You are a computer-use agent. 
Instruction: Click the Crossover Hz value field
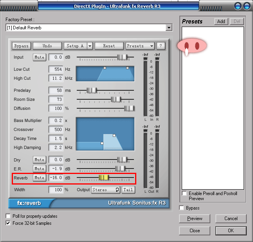(x=56, y=129)
